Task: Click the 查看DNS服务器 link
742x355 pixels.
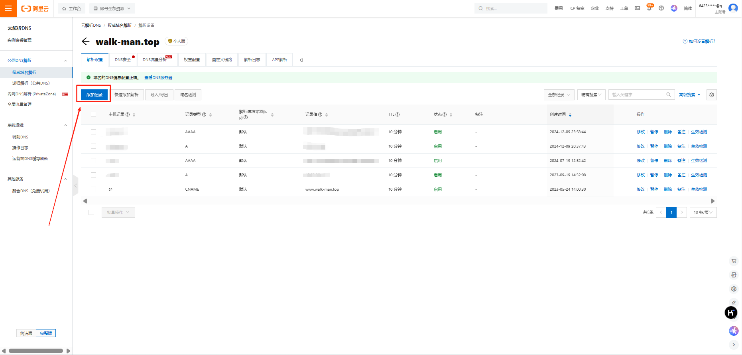Action: tap(158, 78)
